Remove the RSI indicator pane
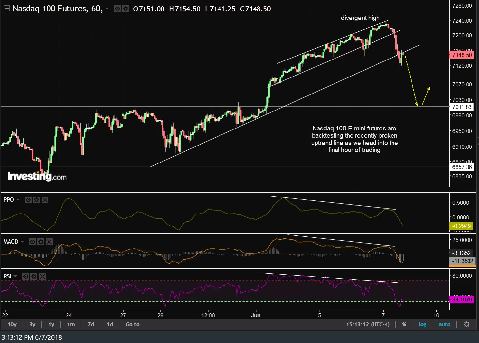 pos(42,277)
